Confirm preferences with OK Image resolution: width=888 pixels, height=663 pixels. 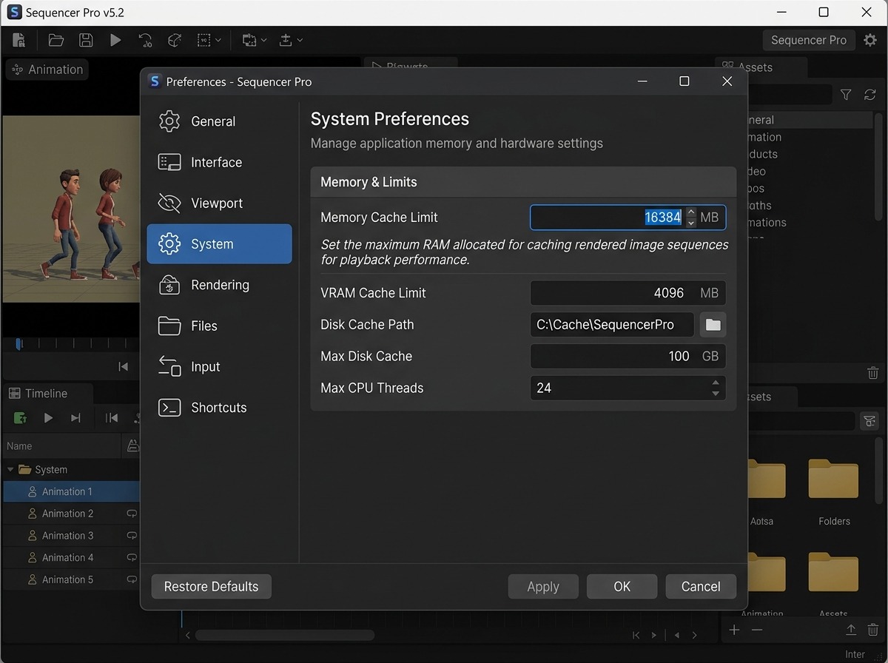pos(622,587)
